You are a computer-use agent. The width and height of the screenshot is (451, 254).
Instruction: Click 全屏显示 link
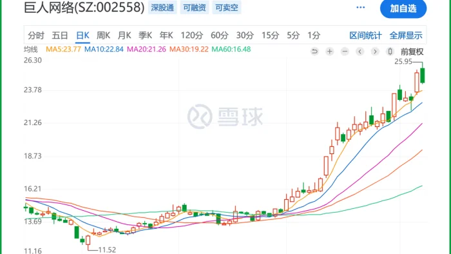(406, 35)
